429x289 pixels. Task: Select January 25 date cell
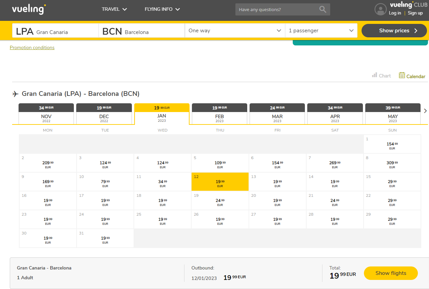(163, 219)
